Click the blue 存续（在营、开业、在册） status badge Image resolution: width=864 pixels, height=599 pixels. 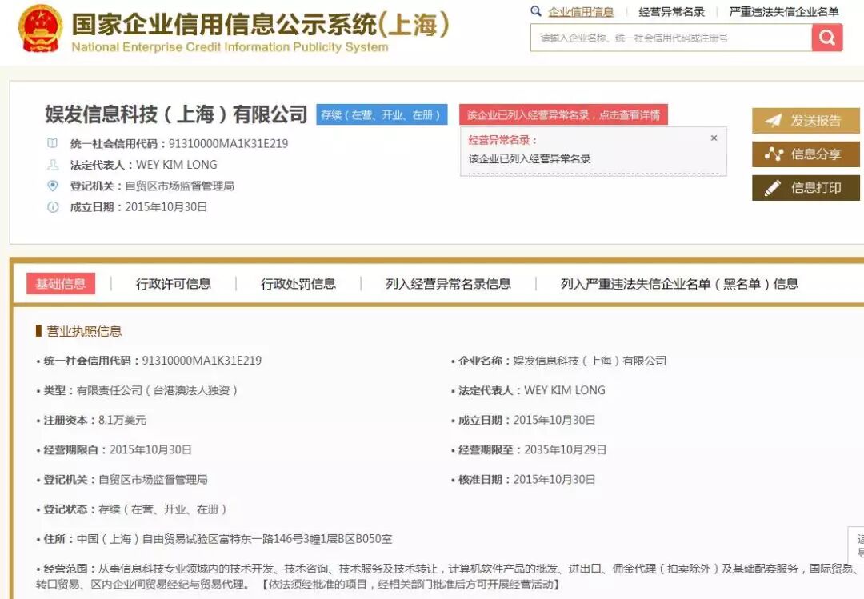coord(382,114)
